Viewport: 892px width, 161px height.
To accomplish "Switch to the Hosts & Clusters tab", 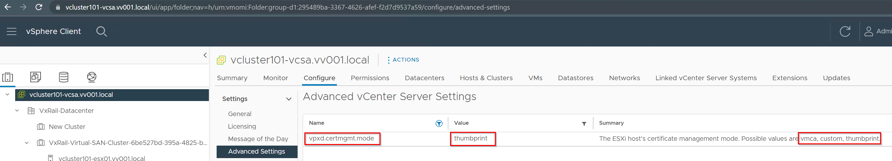I will pos(486,78).
